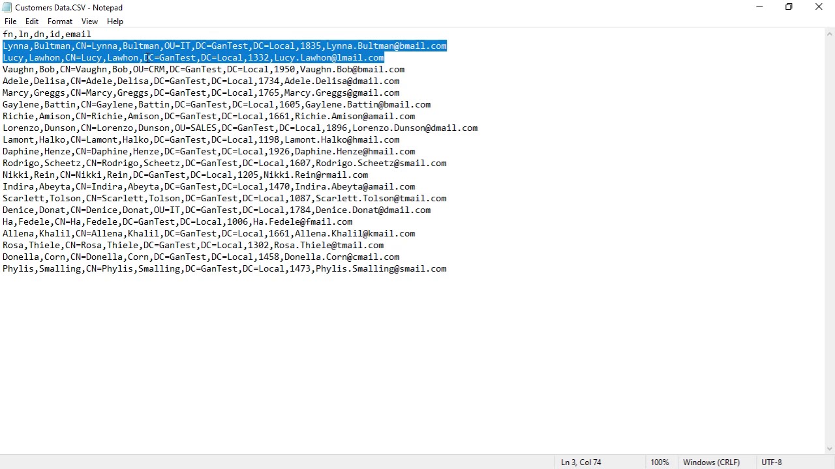Click the Allena Khalil row
The image size is (835, 469).
pyautogui.click(x=209, y=233)
